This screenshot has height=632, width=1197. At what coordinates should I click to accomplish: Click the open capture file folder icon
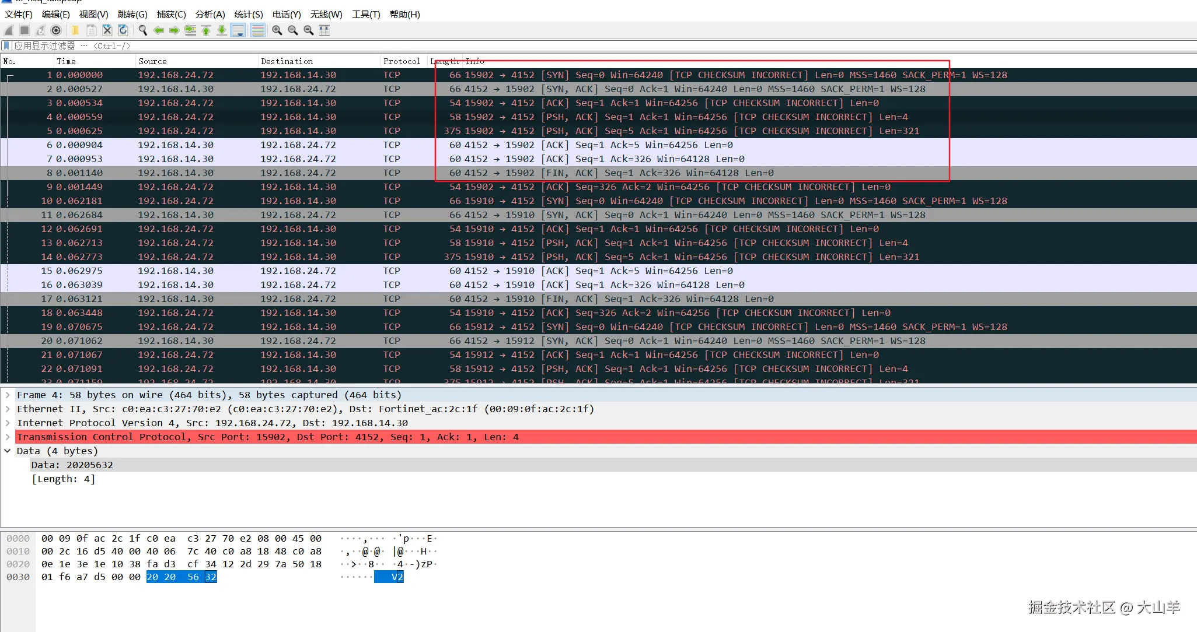pos(75,30)
